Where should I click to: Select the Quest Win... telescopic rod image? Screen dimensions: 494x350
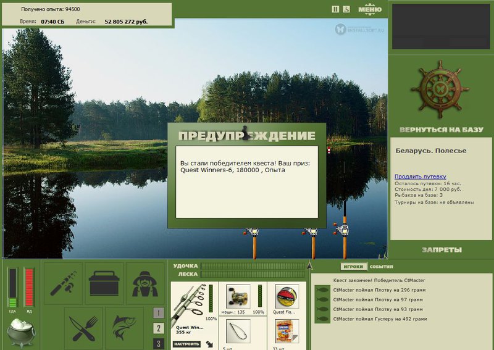(x=188, y=303)
